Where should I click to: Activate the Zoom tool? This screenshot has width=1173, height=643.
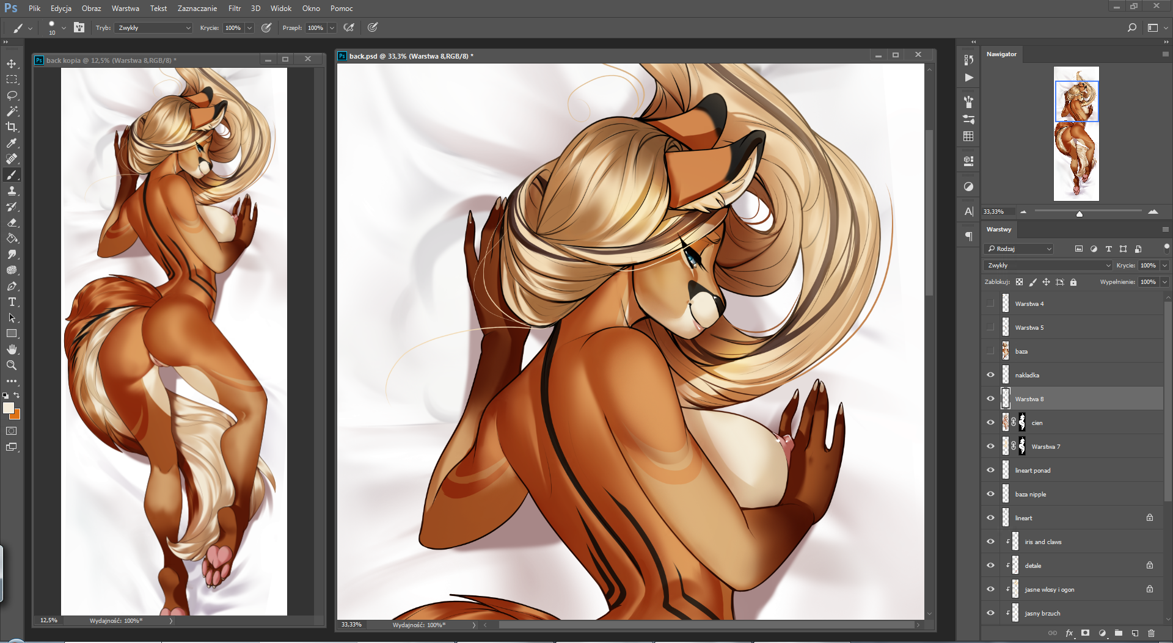[12, 365]
